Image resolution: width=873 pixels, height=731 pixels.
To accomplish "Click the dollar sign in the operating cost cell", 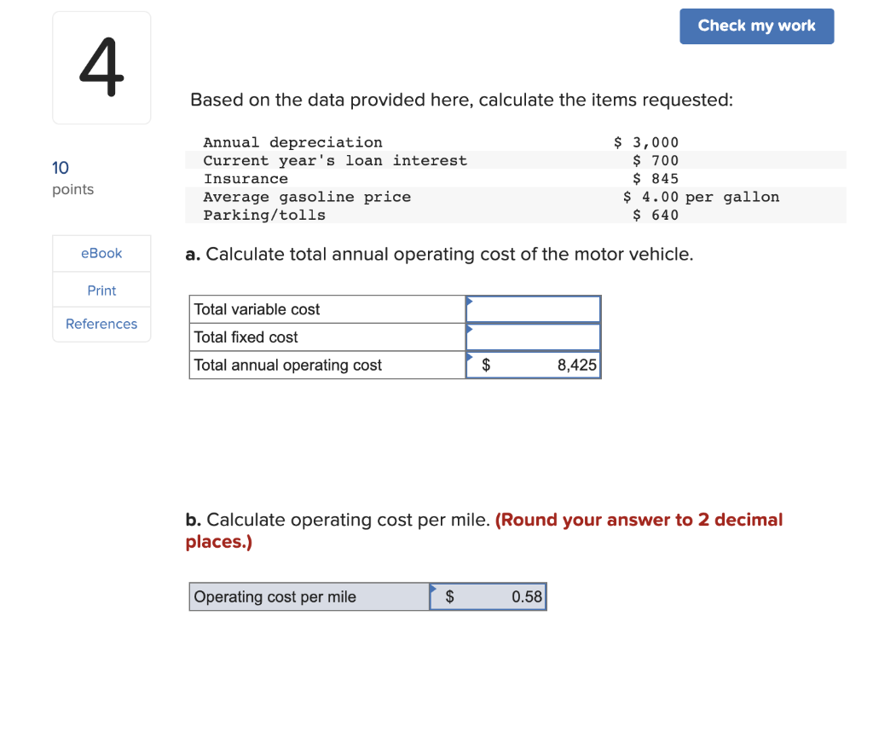I will pyautogui.click(x=449, y=596).
